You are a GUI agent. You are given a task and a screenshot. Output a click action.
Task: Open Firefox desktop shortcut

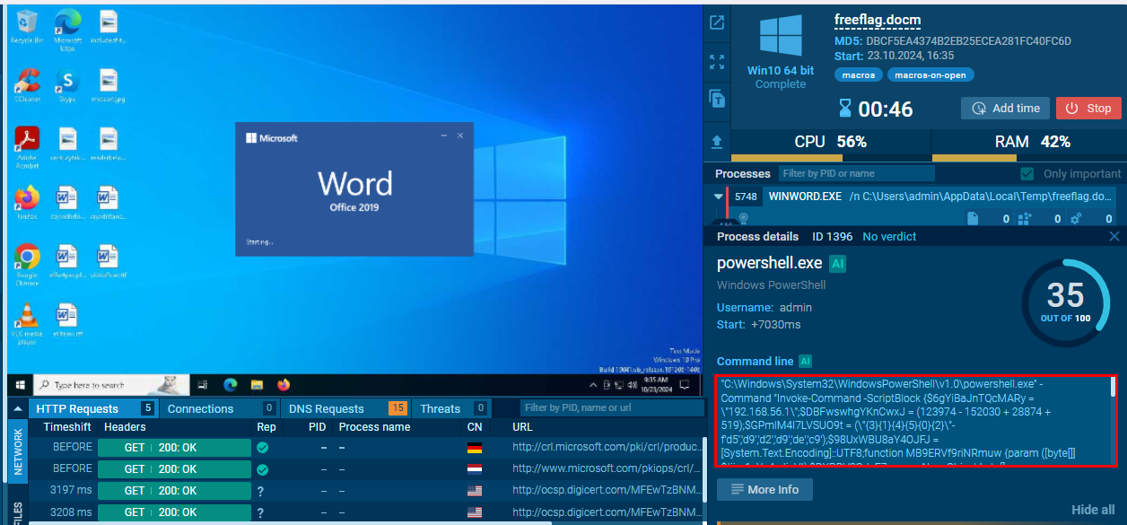click(x=27, y=203)
